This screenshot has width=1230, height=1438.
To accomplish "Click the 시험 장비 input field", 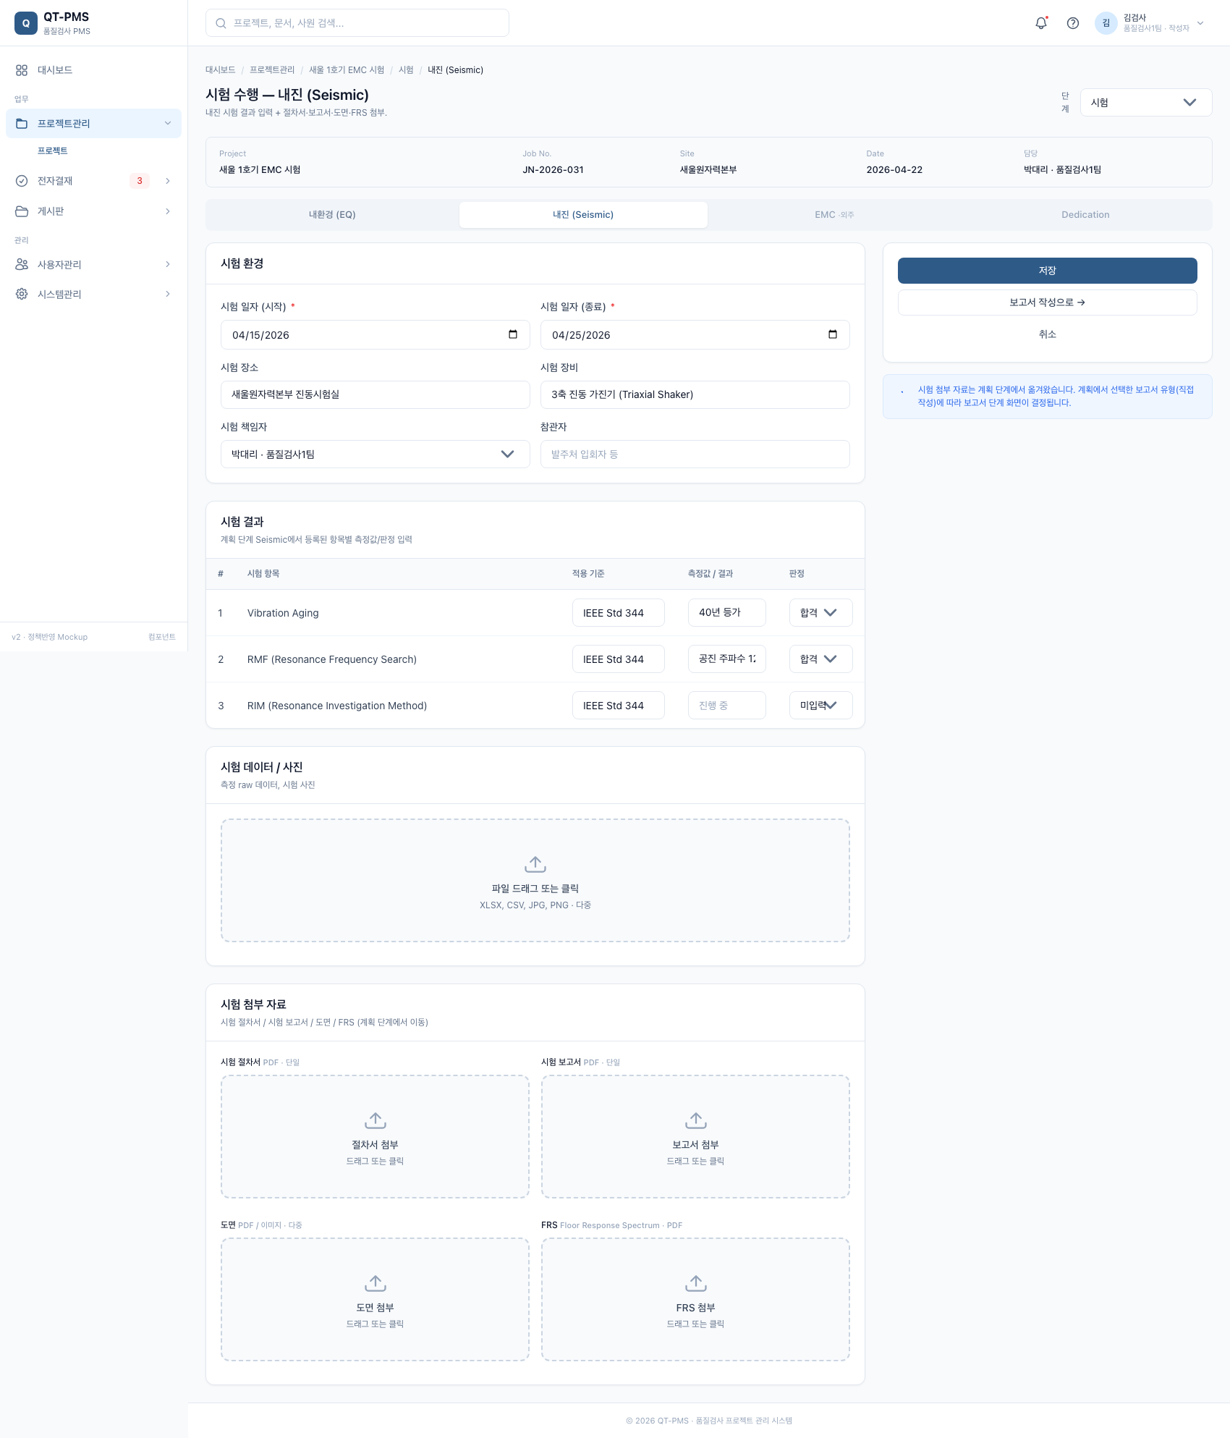I will (695, 394).
